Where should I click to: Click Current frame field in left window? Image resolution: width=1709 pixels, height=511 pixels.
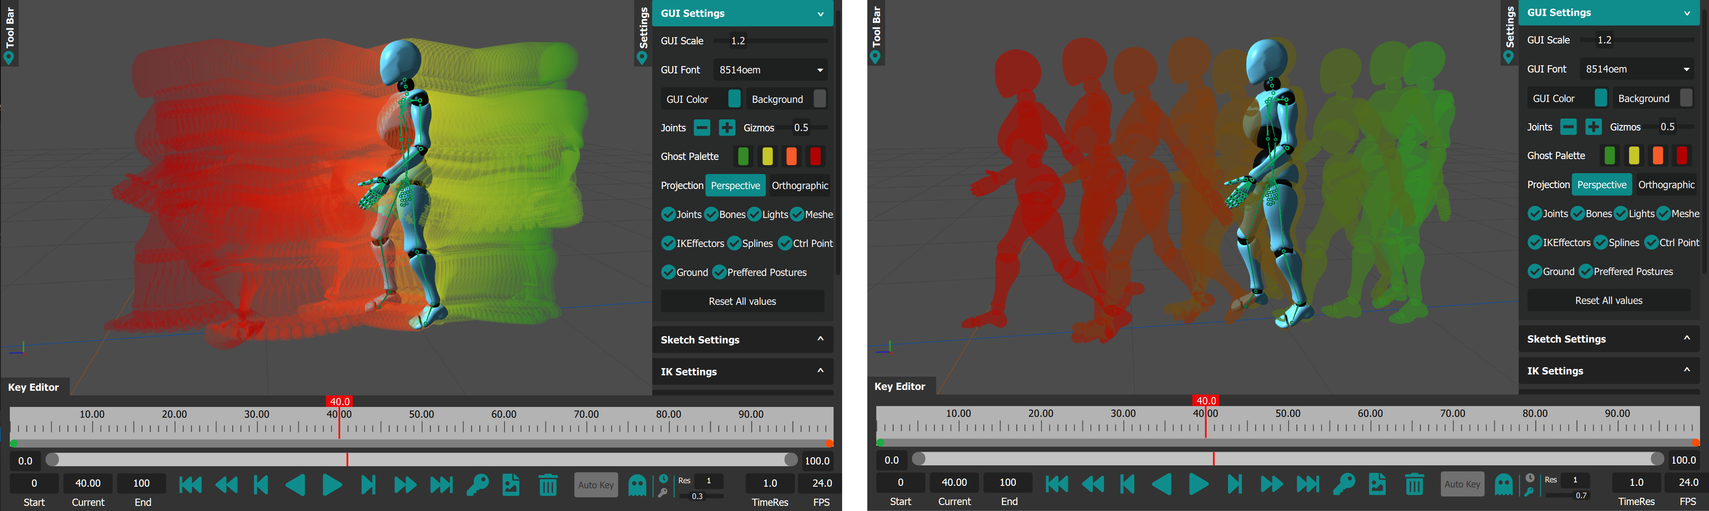tap(88, 483)
